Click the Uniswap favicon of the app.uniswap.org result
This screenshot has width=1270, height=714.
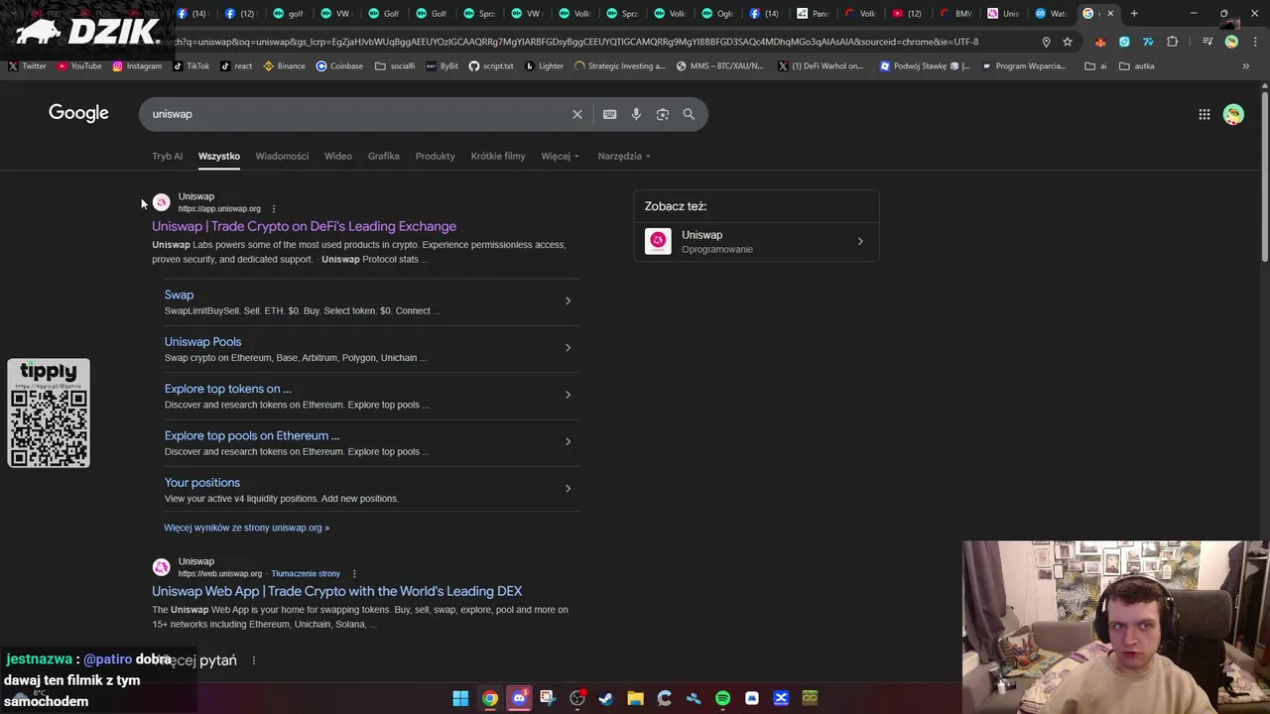click(x=161, y=202)
